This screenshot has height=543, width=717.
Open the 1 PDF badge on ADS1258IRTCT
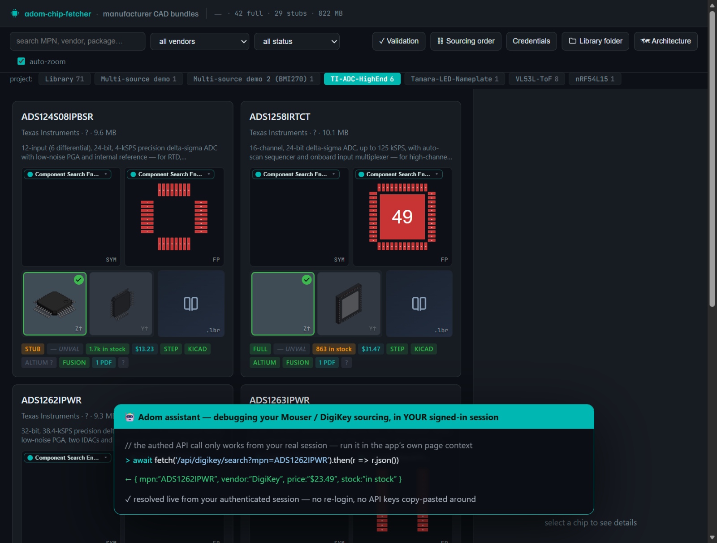pos(327,362)
